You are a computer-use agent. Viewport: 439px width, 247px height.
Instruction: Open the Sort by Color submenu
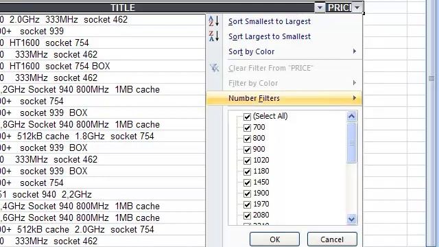pos(284,51)
